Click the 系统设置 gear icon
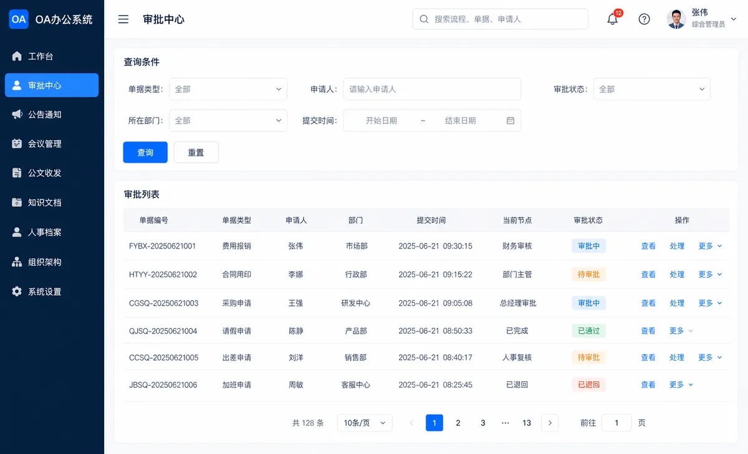 pyautogui.click(x=17, y=291)
